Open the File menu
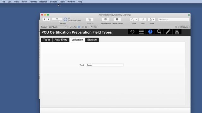The image size is (202, 113). 3,2
